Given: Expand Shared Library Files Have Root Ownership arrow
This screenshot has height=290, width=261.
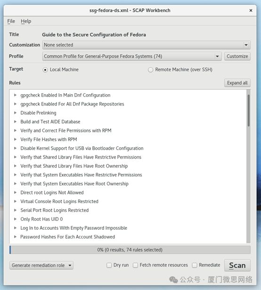Looking at the screenshot, I should [16, 166].
